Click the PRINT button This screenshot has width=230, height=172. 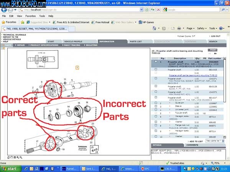212,50
